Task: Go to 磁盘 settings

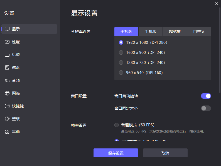Action: point(29,68)
